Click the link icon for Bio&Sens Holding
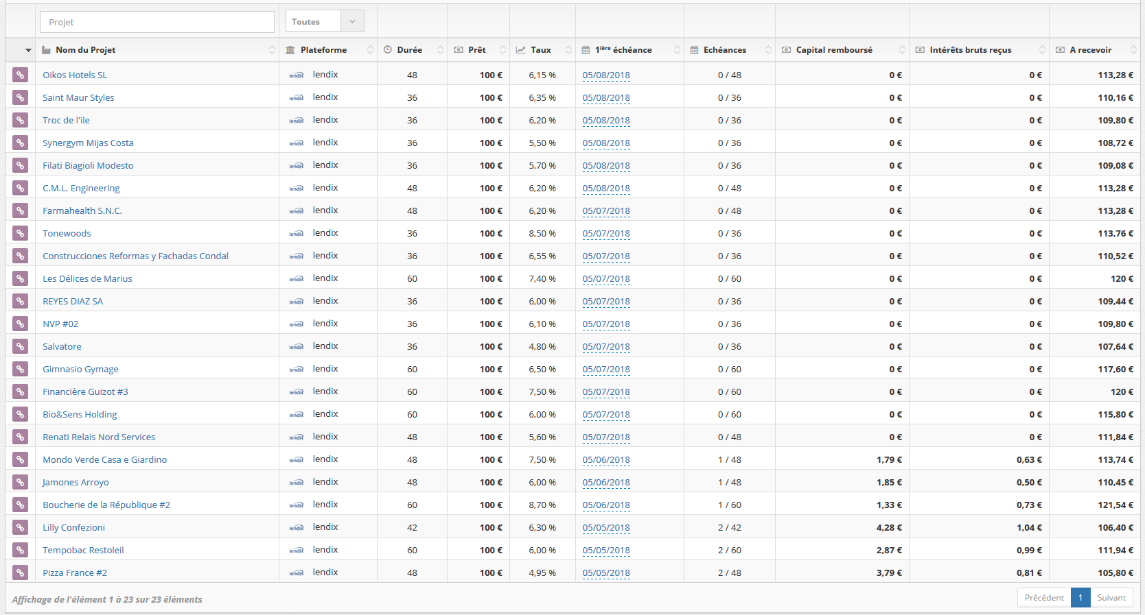The height and width of the screenshot is (615, 1145). coord(21,414)
